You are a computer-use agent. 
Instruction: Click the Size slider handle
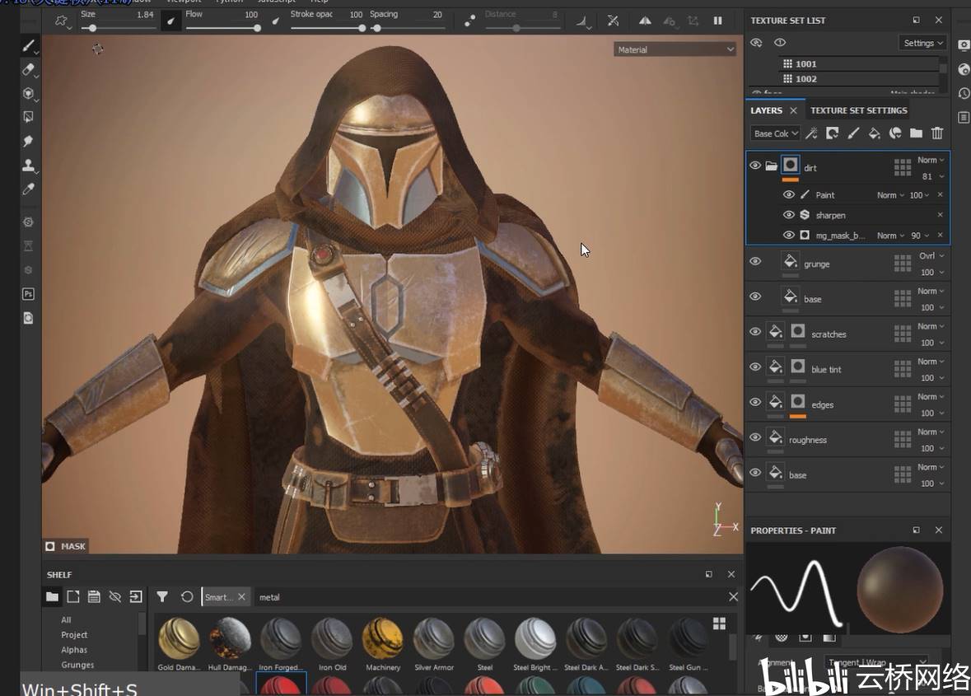(x=92, y=28)
